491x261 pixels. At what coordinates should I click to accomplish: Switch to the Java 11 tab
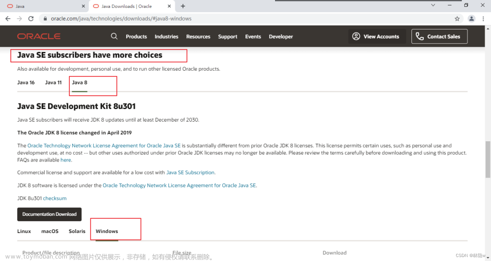(53, 82)
